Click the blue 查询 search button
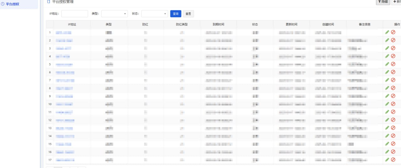401x168 pixels. (176, 14)
